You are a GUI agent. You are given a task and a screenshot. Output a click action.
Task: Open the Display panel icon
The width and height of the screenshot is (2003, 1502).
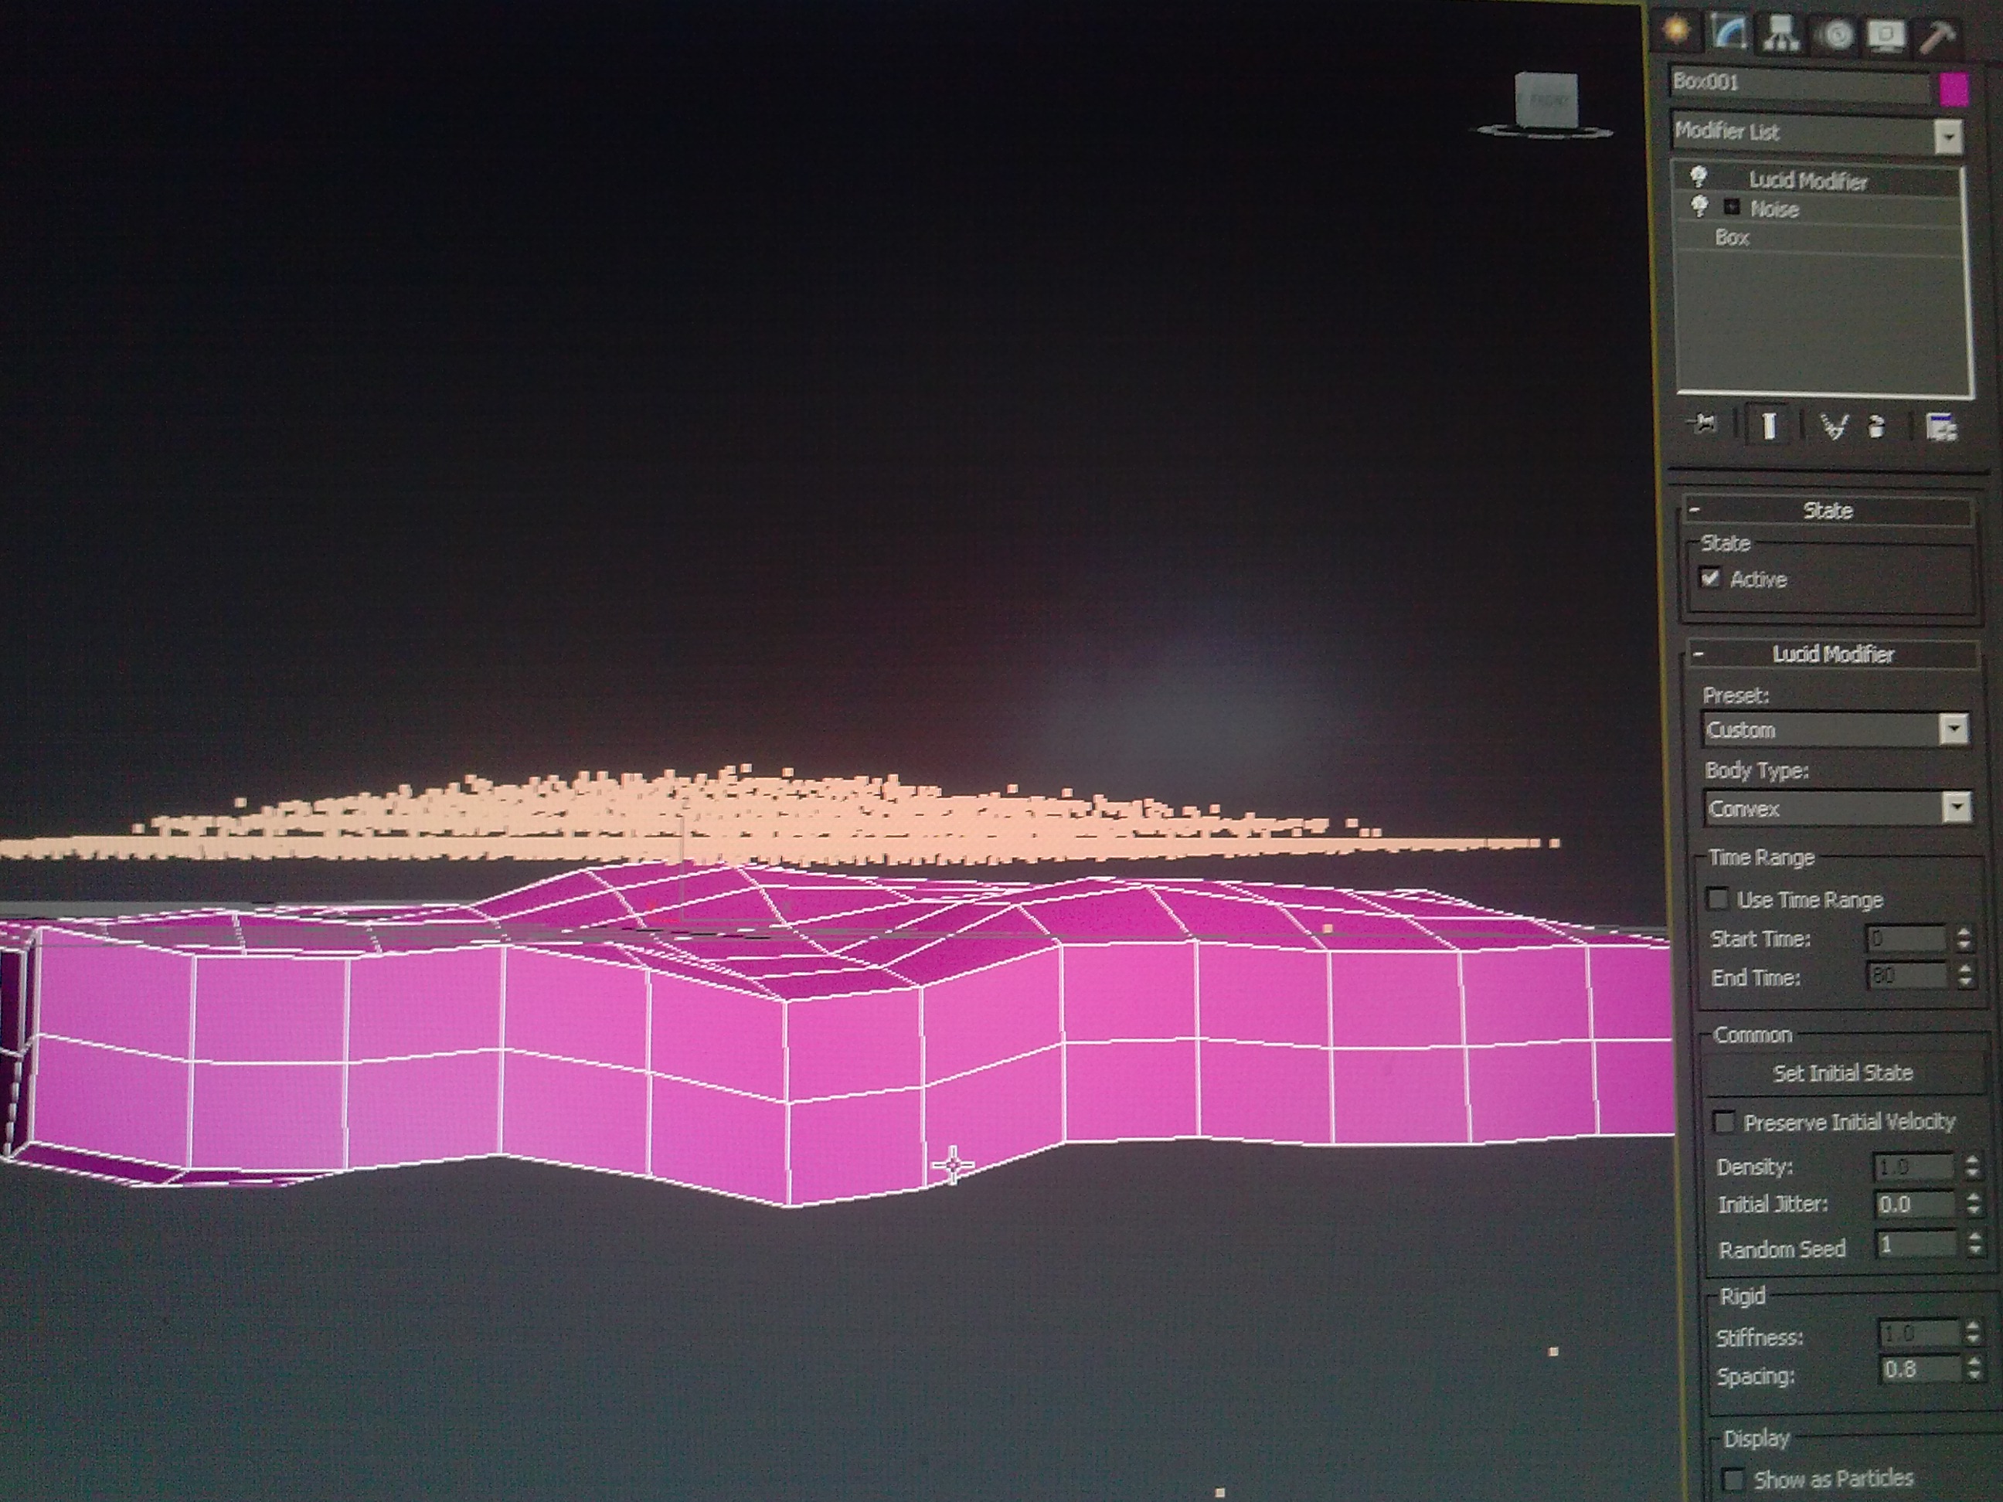tap(1886, 36)
